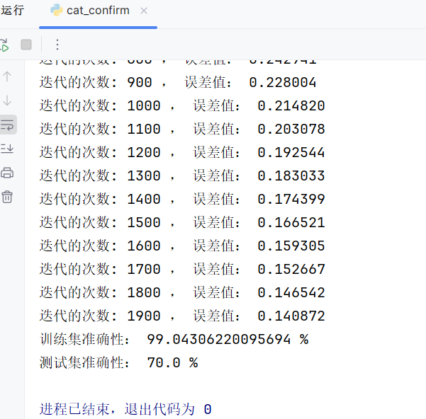Click the error value 0.183033
Image resolution: width=426 pixels, height=419 pixels.
tap(291, 176)
